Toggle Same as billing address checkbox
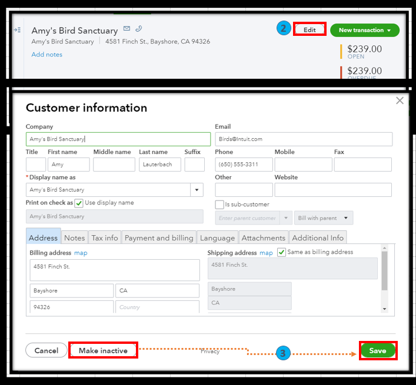Image resolution: width=416 pixels, height=385 pixels. tap(281, 252)
